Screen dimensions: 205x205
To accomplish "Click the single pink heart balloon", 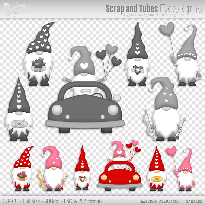I will [171, 151].
